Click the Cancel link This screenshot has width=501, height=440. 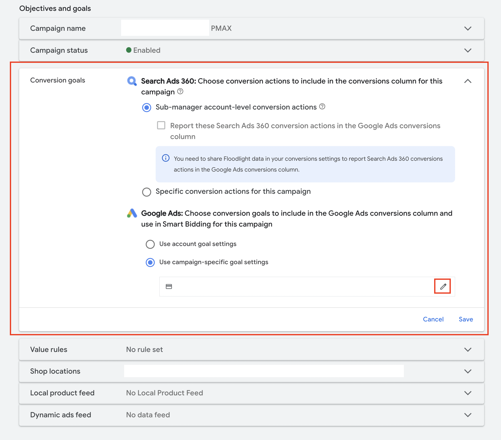[433, 319]
